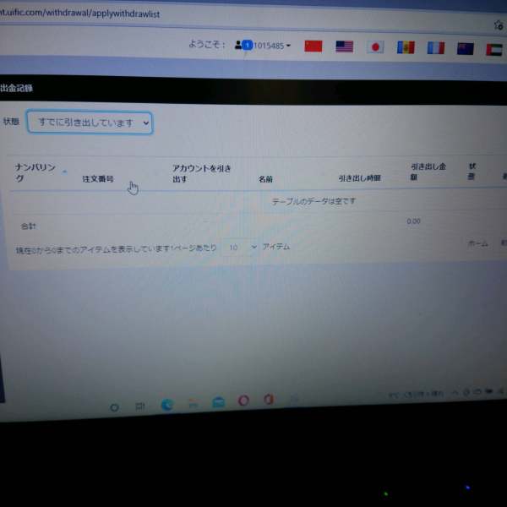
Task: Sort by the 名前 column header
Action: [265, 179]
